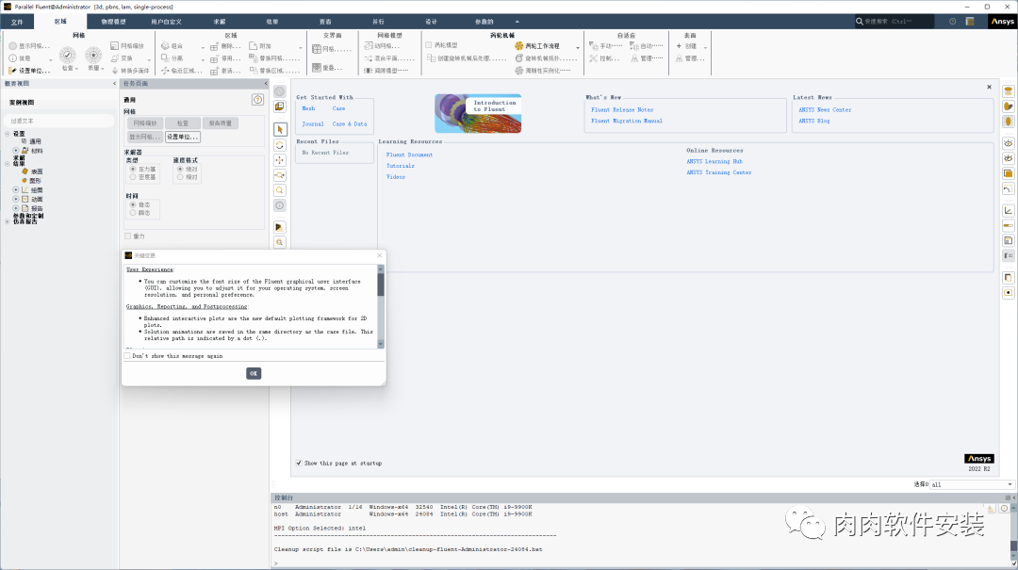Click the 表面 icon in outline tree
Viewport: 1018px width, 570px height.
[25, 171]
